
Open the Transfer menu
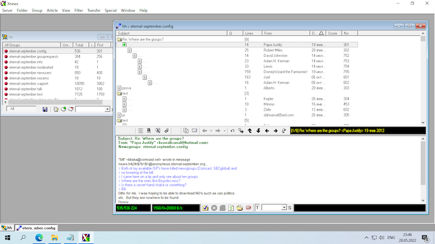pyautogui.click(x=94, y=10)
